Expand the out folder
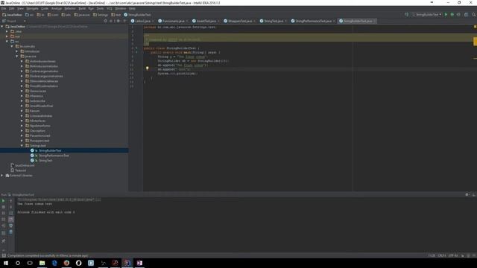The width and height of the screenshot is (477, 268). [7, 36]
